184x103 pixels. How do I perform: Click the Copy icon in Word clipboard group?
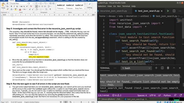[x=7, y=6]
